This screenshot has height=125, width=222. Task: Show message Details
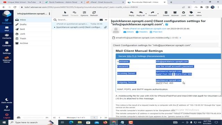tap(129, 32)
